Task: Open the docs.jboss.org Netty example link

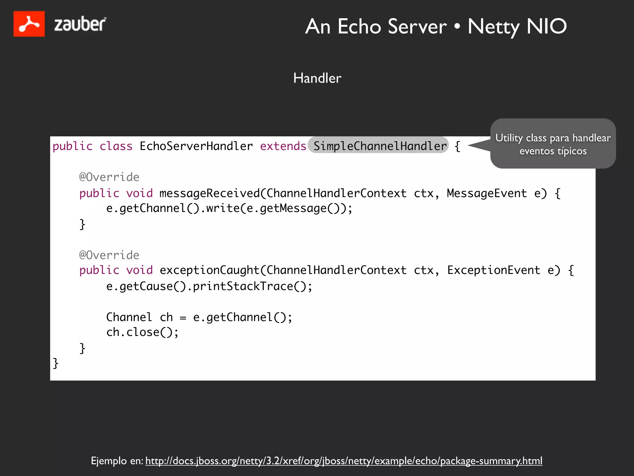Action: click(344, 461)
